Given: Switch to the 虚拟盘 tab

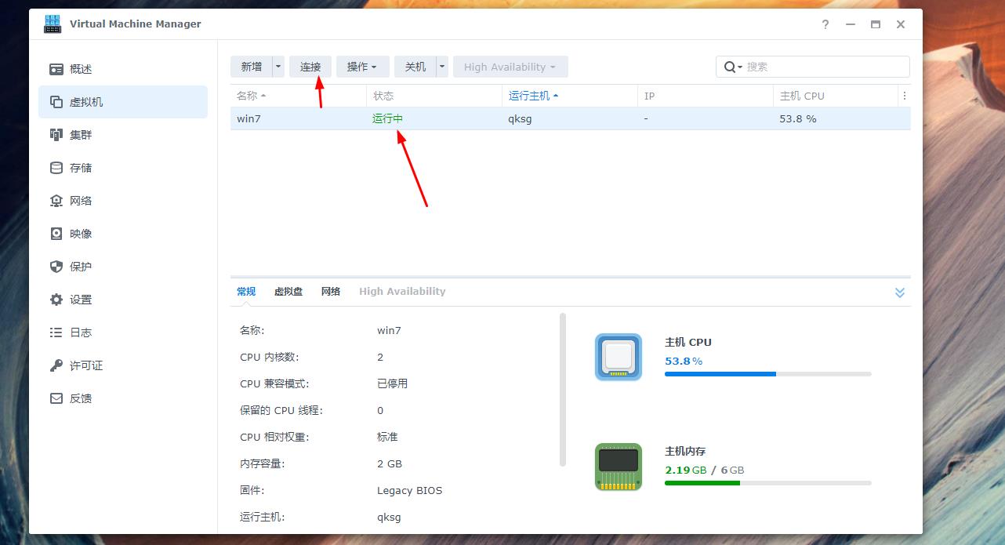Looking at the screenshot, I should [x=288, y=291].
